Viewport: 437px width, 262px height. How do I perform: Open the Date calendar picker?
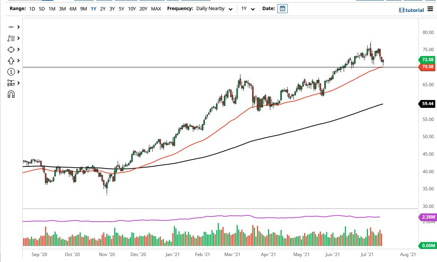[282, 8]
